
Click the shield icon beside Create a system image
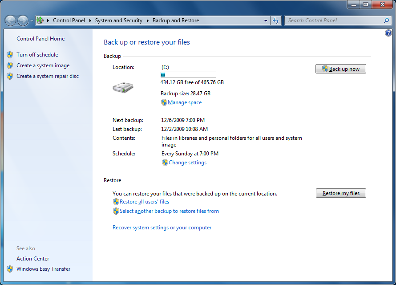tap(10, 65)
